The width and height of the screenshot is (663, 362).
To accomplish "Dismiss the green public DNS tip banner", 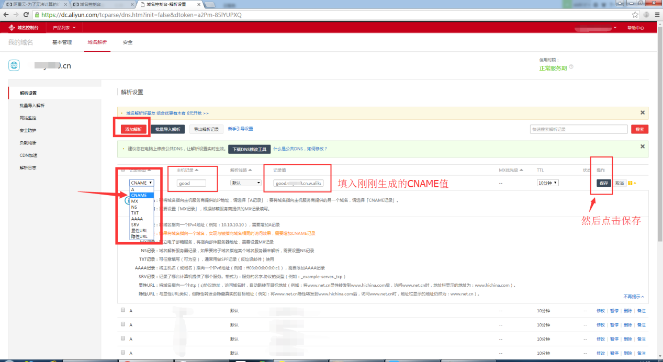I will (x=643, y=146).
